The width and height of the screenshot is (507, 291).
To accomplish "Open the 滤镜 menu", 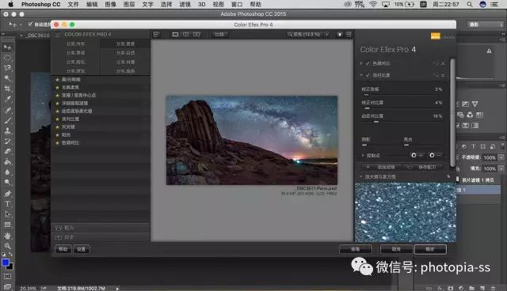I will click(185, 4).
